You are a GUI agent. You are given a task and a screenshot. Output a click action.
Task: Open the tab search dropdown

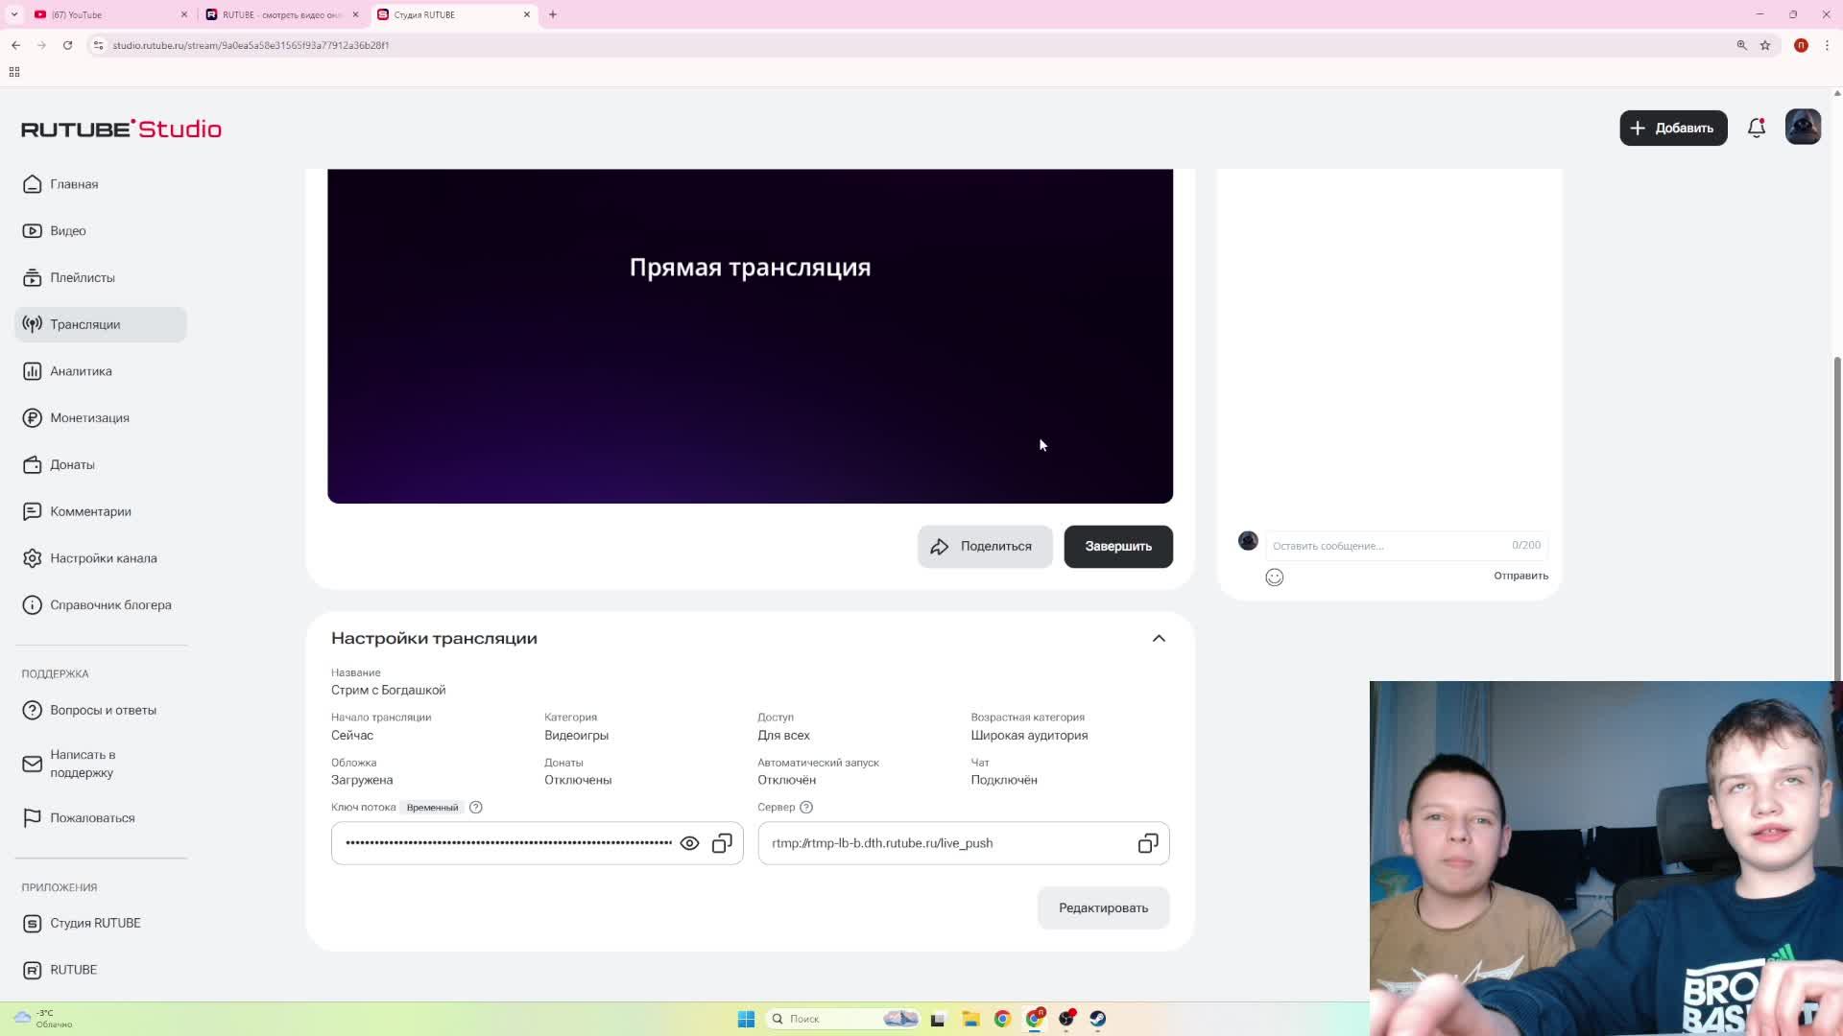[14, 14]
